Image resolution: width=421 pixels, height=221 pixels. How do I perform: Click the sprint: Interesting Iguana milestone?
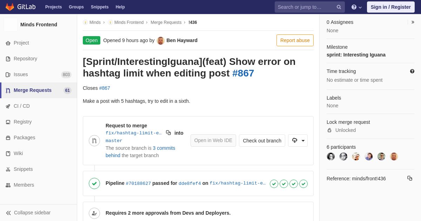pos(356,55)
